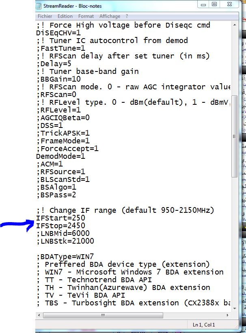Click the vertical scrollbar up arrow

tap(234, 24)
